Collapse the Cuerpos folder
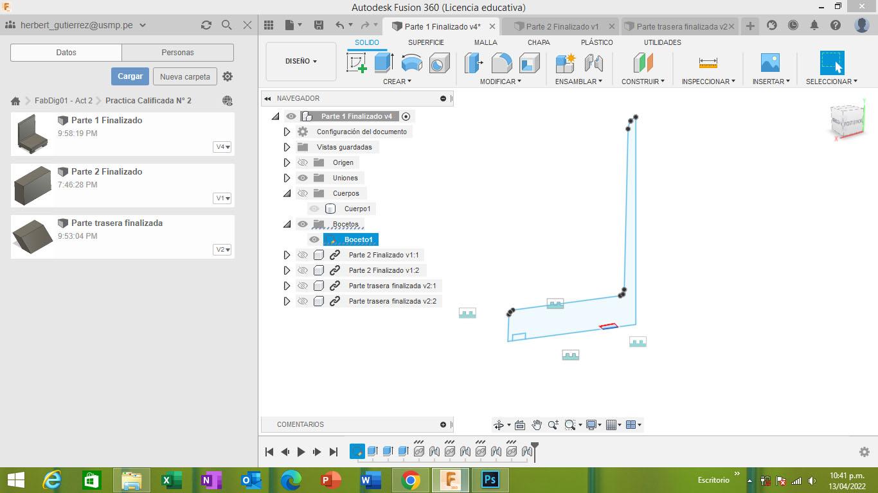The width and height of the screenshot is (878, 493). pos(287,193)
